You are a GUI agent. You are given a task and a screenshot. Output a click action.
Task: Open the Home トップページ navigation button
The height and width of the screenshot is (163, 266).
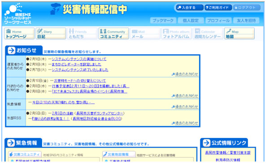pos(19,33)
